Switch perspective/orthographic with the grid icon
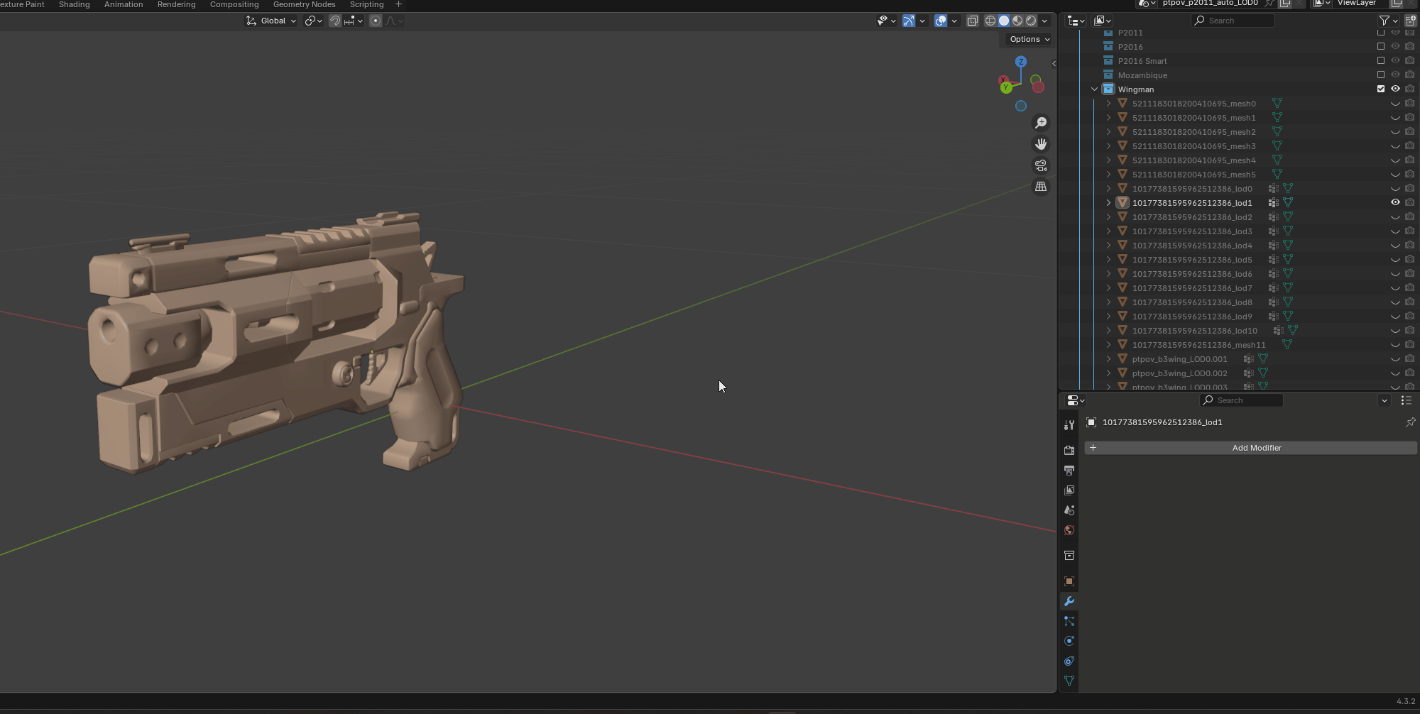 pyautogui.click(x=1041, y=187)
